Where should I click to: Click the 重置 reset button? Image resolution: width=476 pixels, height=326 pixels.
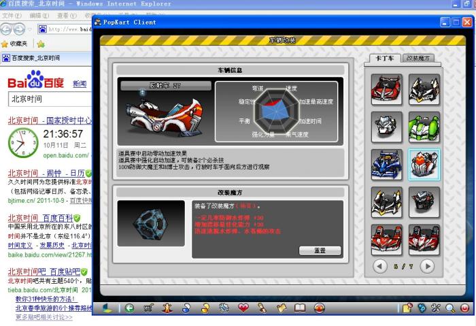pyautogui.click(x=320, y=250)
